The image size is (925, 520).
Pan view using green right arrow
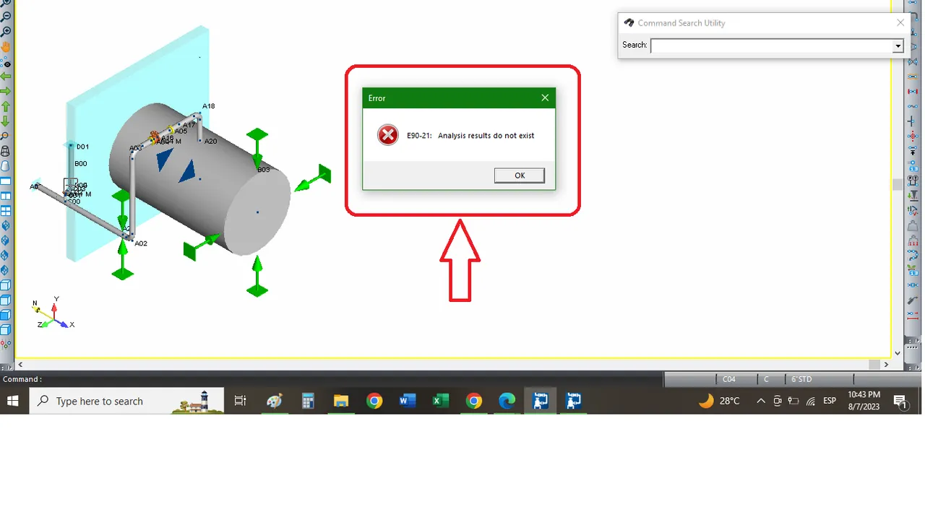click(x=6, y=92)
